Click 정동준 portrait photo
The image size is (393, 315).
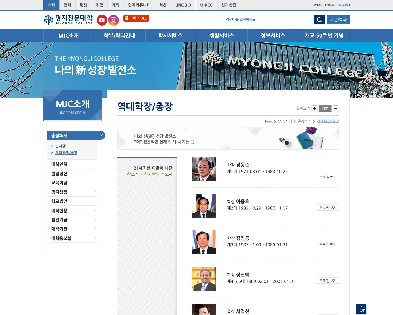point(204,169)
